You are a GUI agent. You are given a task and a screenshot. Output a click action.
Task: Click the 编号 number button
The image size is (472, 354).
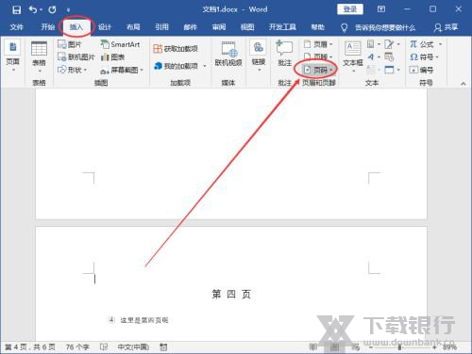click(421, 70)
